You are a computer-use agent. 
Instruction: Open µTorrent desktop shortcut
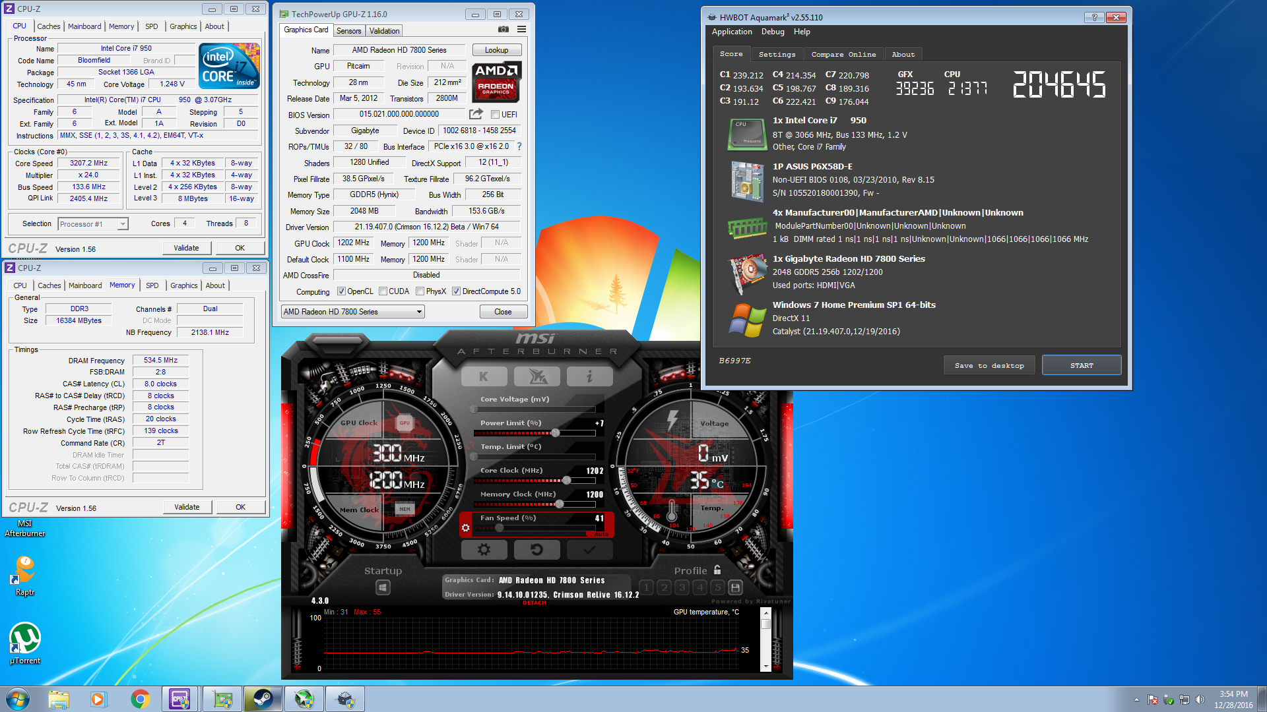pos(25,643)
